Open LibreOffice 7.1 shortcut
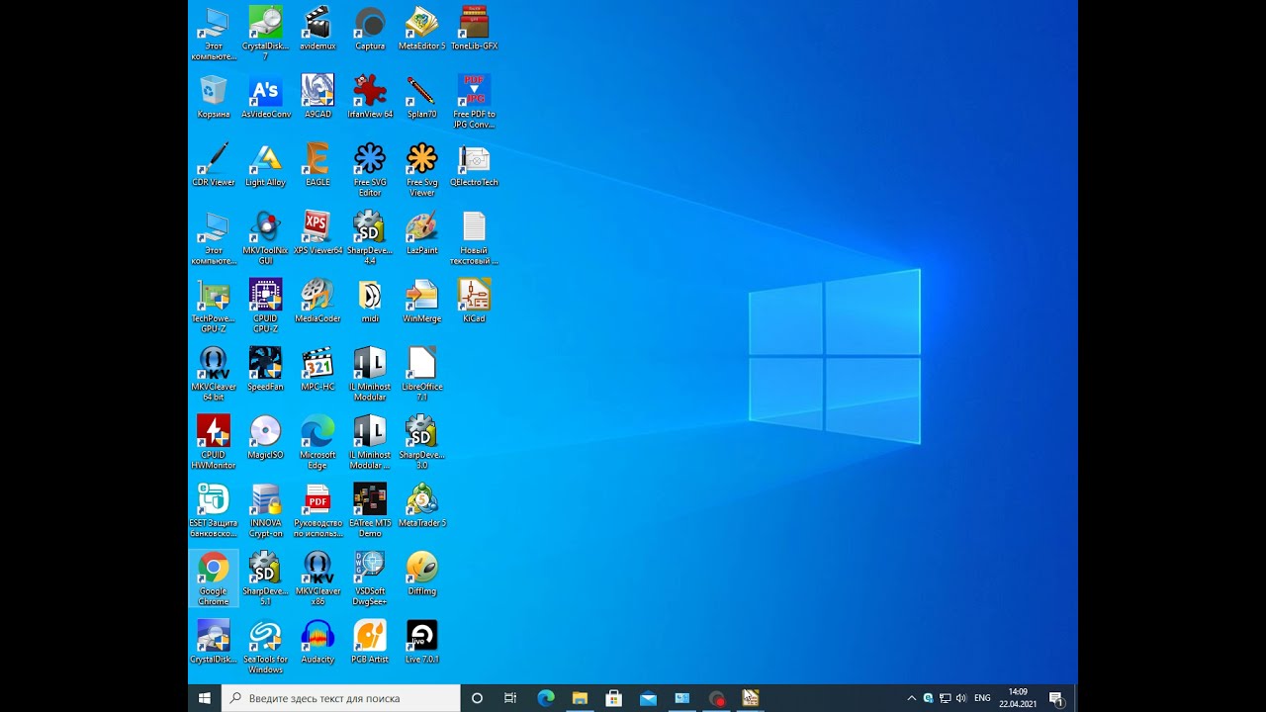Screen dimensions: 1266x712 tap(422, 375)
